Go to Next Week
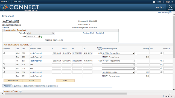This screenshot has height=98, width=175. (100, 33)
